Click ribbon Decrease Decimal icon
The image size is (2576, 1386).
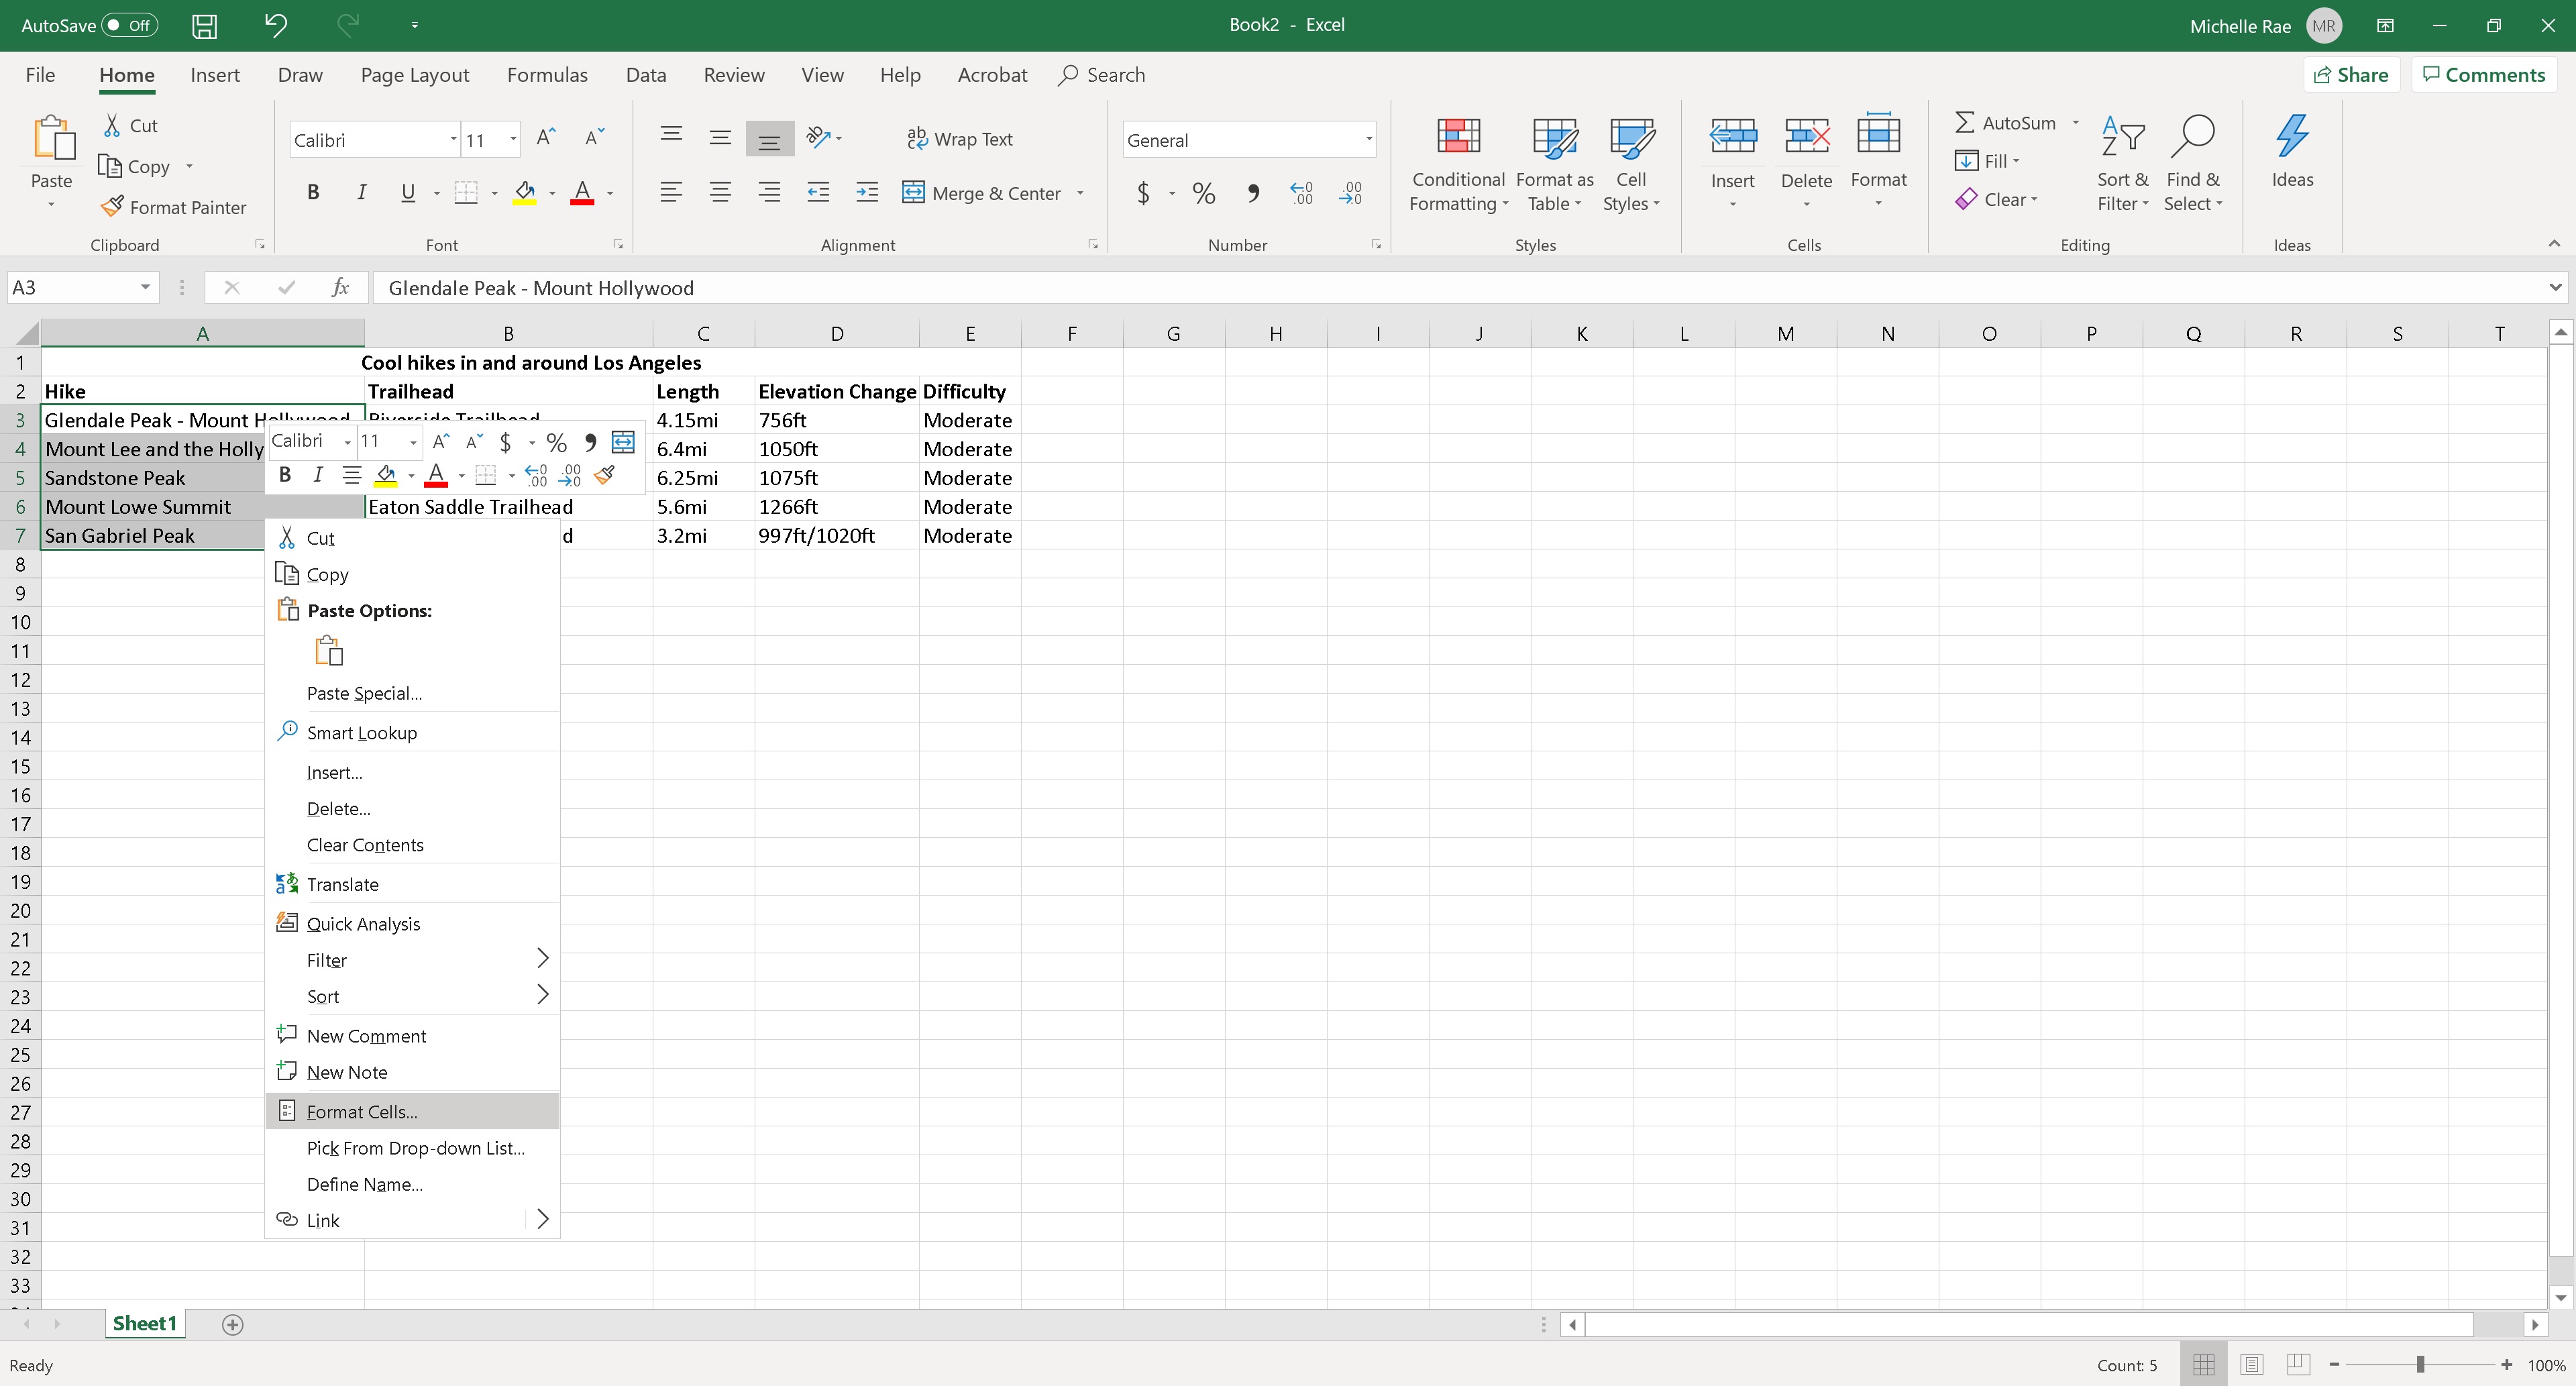[x=1350, y=192]
